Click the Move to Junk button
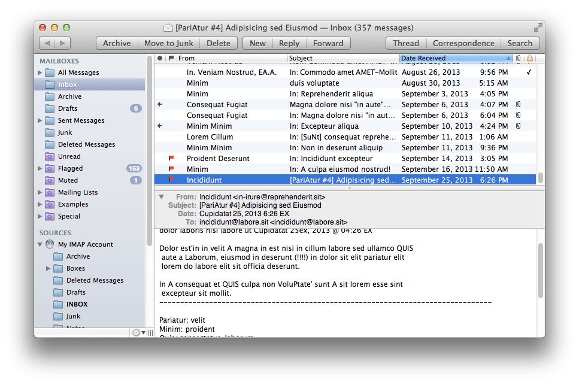The height and width of the screenshot is (385, 579). [x=168, y=43]
